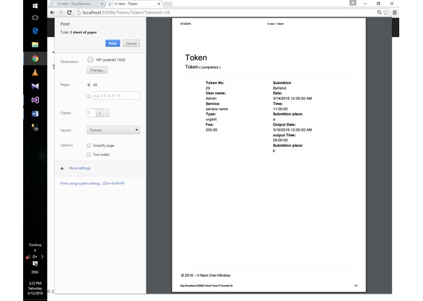Click the 'ByHand' submition value

[279, 88]
